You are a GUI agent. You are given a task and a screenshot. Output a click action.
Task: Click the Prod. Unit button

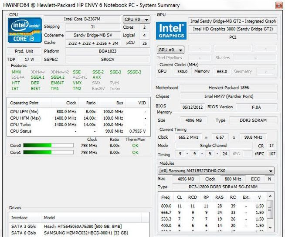(x=24, y=51)
